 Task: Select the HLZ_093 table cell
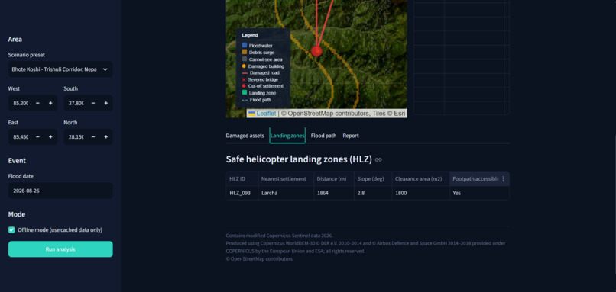coord(242,193)
